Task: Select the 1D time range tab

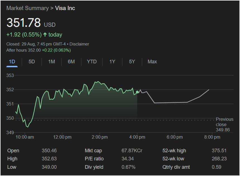Action: (x=12, y=62)
